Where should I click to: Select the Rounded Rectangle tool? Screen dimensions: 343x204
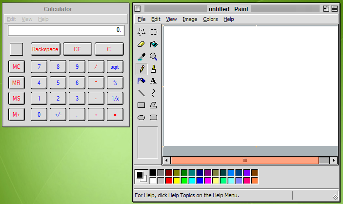[153, 118]
